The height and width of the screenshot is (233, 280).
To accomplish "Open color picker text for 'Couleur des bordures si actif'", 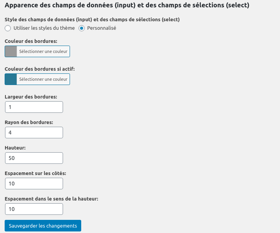I will tap(43, 79).
